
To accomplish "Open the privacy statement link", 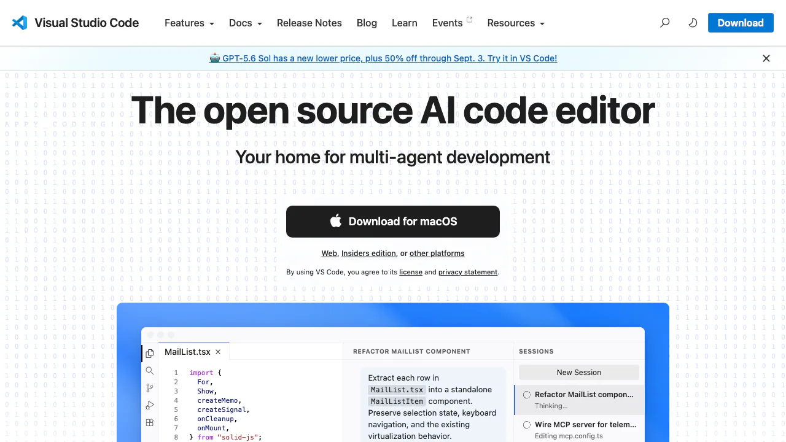I will coord(468,272).
